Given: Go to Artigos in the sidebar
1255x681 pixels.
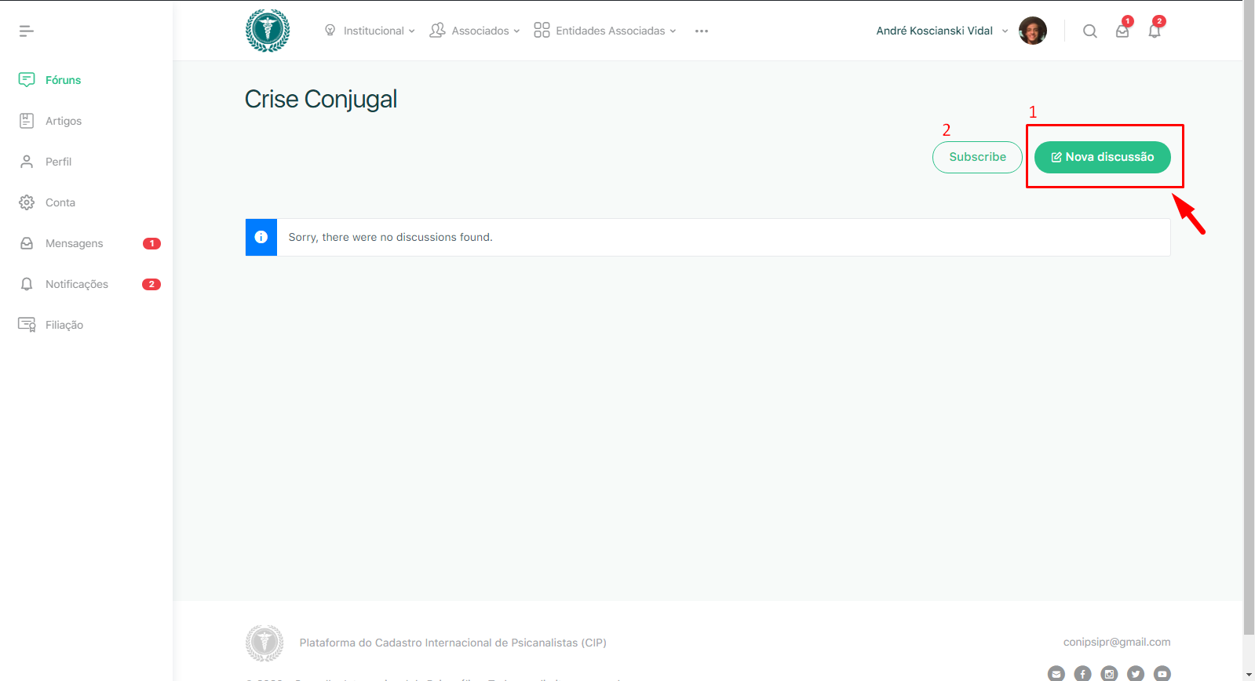Looking at the screenshot, I should (x=63, y=121).
